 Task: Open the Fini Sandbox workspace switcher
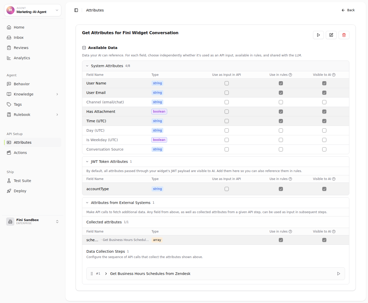coord(33,222)
